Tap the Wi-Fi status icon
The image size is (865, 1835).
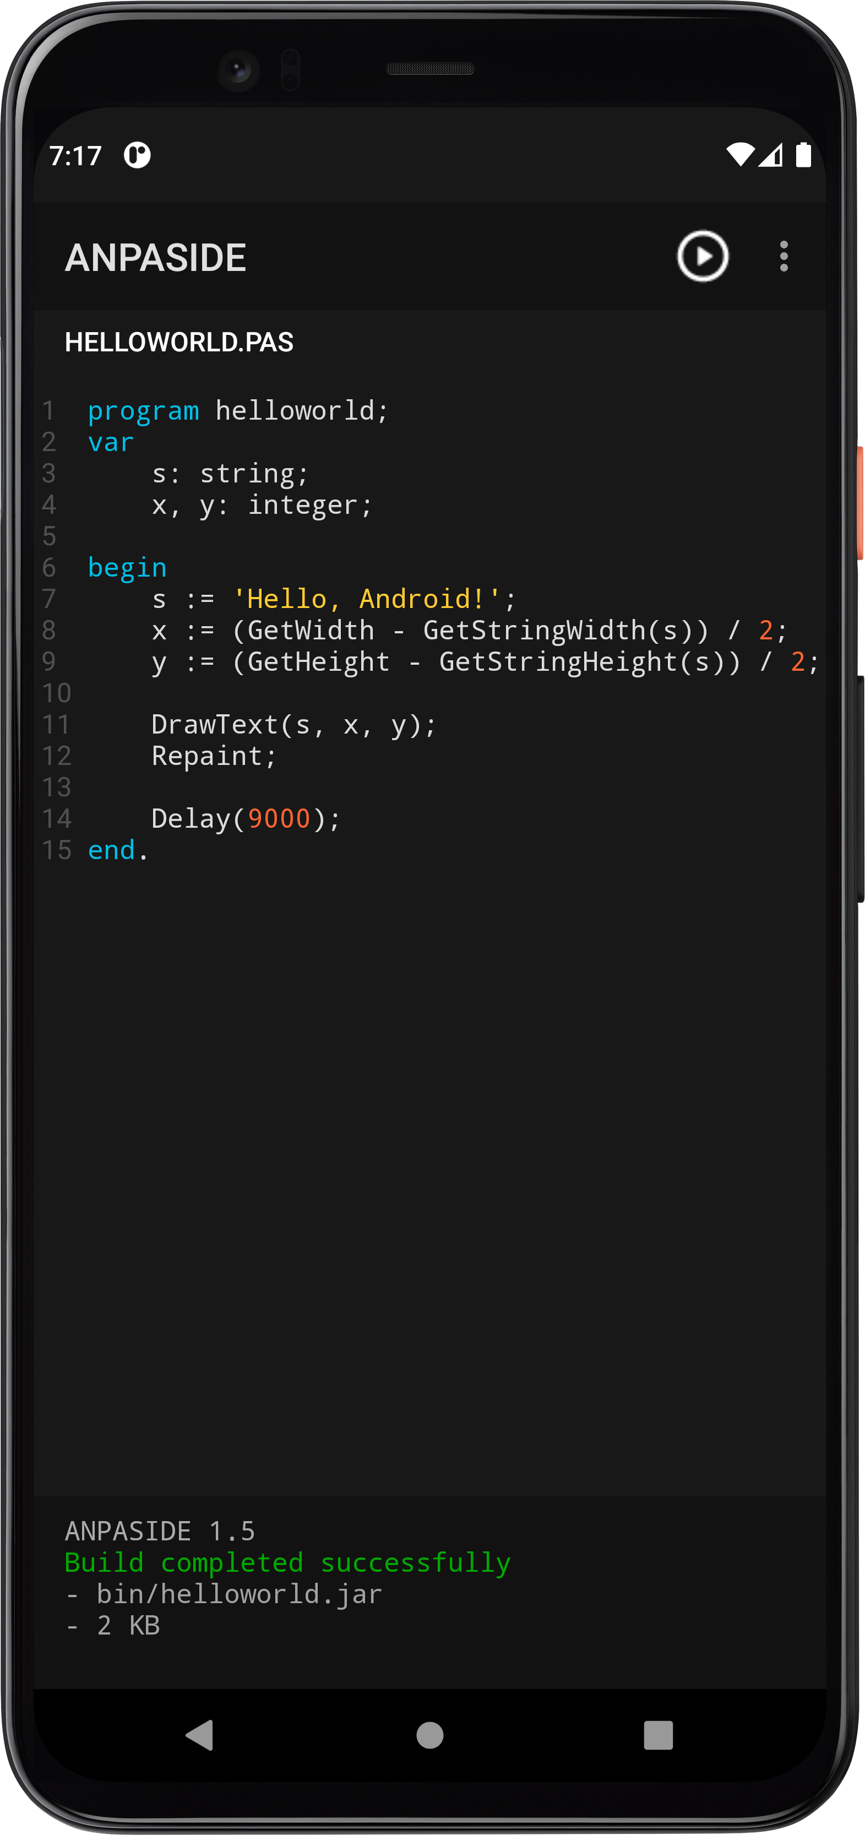point(739,155)
